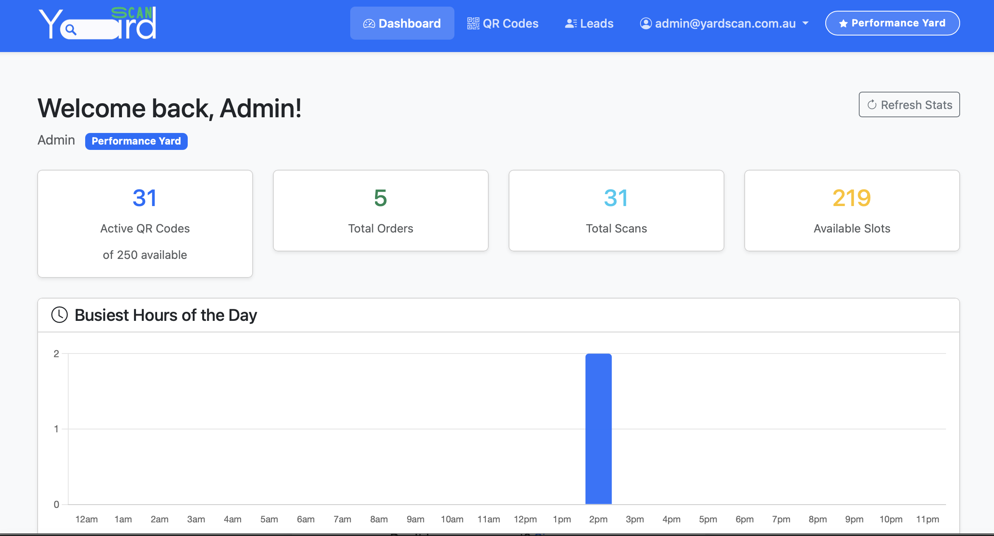The width and height of the screenshot is (994, 536).
Task: Click the Performance Yard badge under the welcome heading
Action: (x=136, y=141)
